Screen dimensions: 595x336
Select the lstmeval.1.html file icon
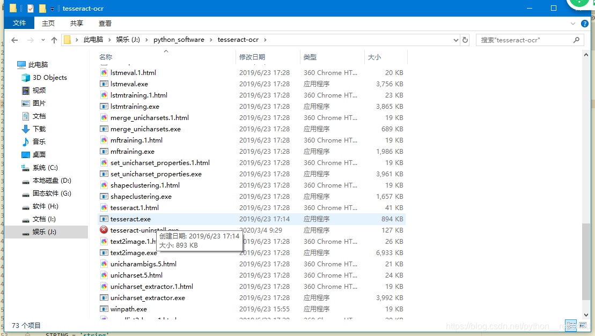104,73
